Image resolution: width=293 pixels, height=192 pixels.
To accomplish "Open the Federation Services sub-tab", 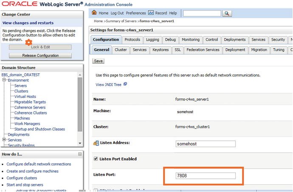I will pos(203,50).
